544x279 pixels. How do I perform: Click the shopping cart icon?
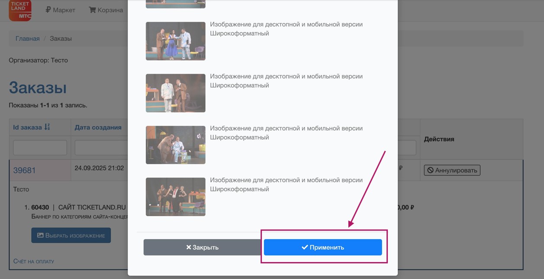[x=92, y=10]
